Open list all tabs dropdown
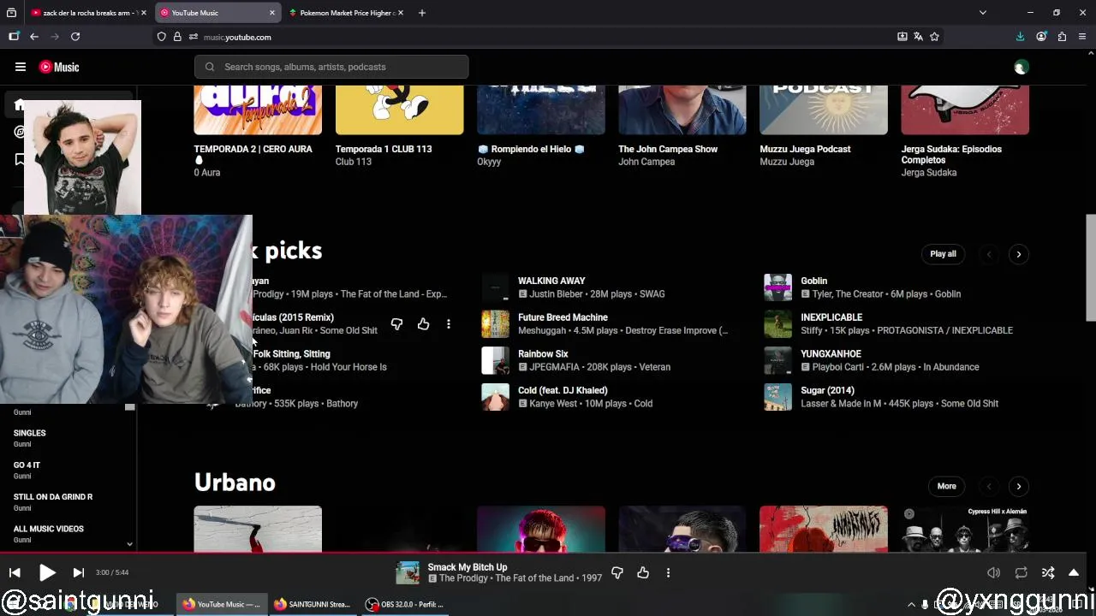This screenshot has height=616, width=1096. coord(983,13)
